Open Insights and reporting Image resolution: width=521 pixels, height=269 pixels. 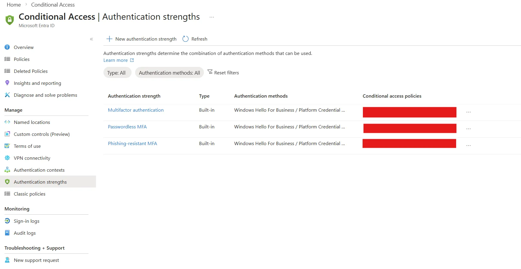(x=37, y=83)
